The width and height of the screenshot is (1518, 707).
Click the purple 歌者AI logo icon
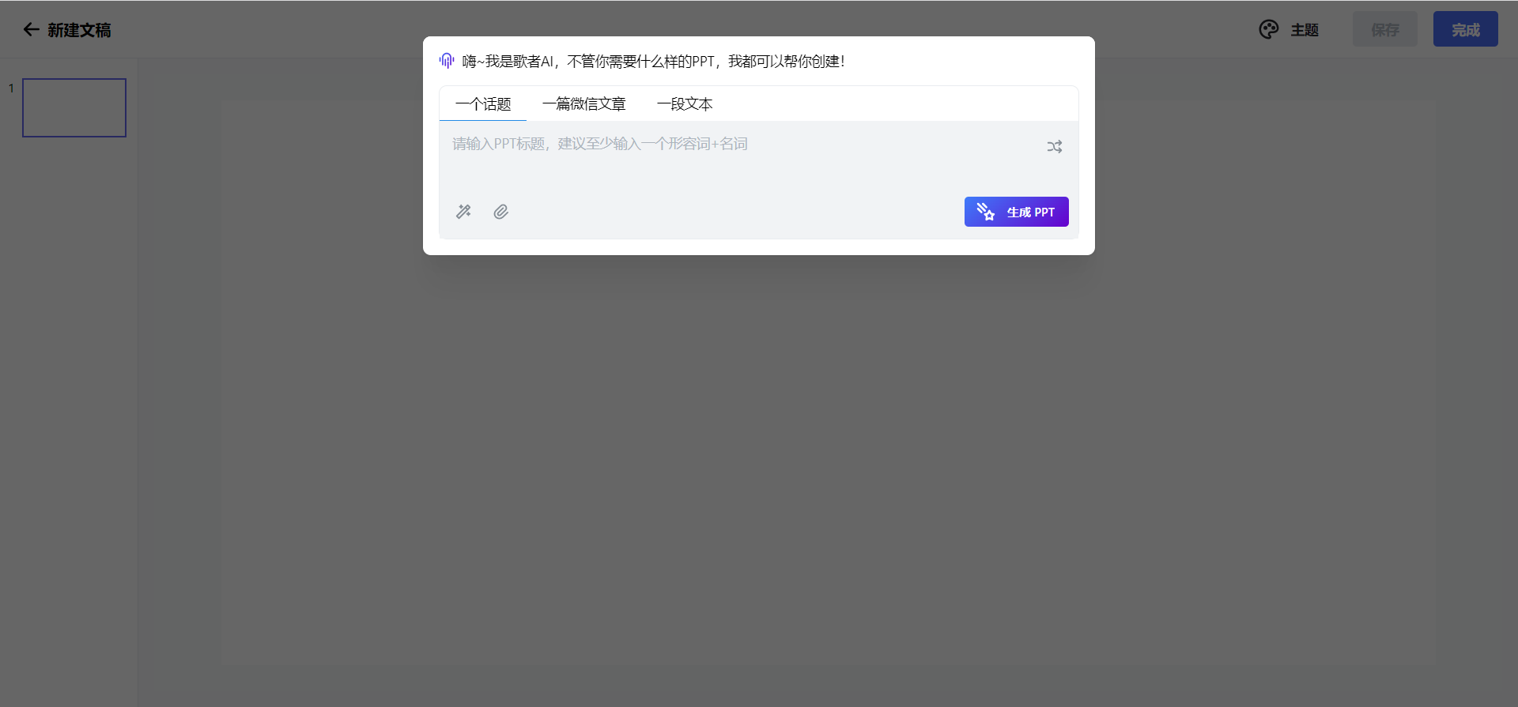447,61
